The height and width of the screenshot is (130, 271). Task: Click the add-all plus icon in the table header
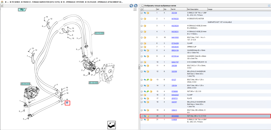point(141,9)
